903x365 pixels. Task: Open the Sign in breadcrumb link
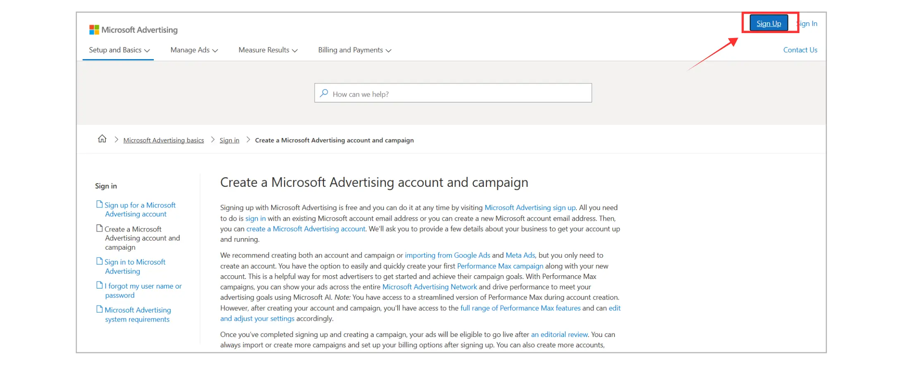[229, 140]
